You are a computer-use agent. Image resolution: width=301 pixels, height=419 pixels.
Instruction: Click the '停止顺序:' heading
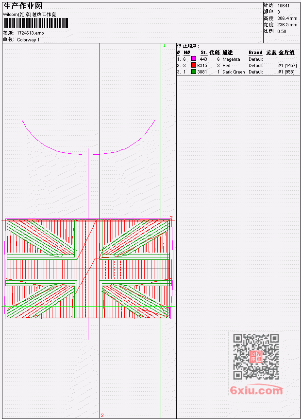(188, 46)
